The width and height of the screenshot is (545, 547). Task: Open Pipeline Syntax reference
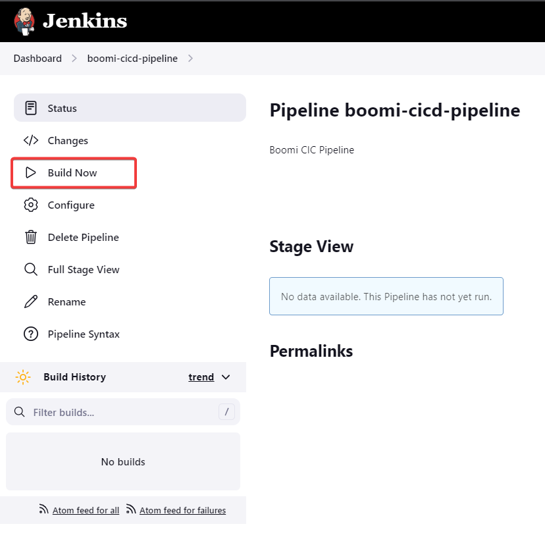(84, 334)
